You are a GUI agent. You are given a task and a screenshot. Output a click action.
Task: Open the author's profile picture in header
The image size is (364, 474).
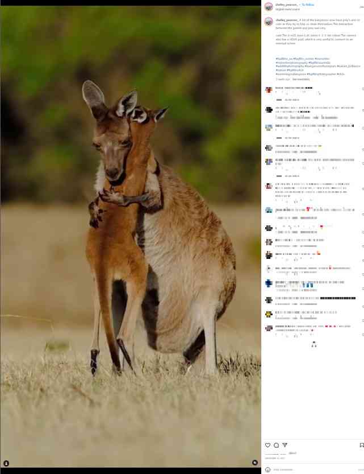coord(269,7)
